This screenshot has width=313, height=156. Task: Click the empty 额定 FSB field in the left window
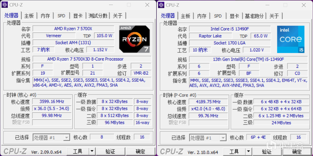tap(52, 123)
